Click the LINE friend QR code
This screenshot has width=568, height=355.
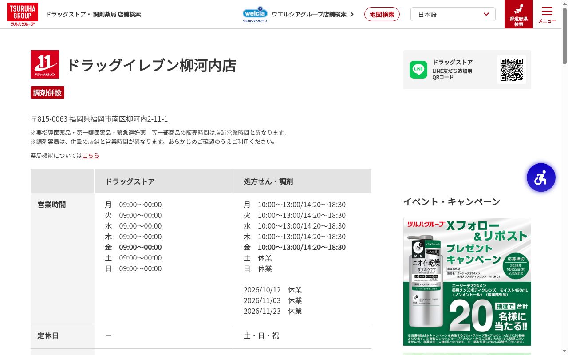(512, 70)
